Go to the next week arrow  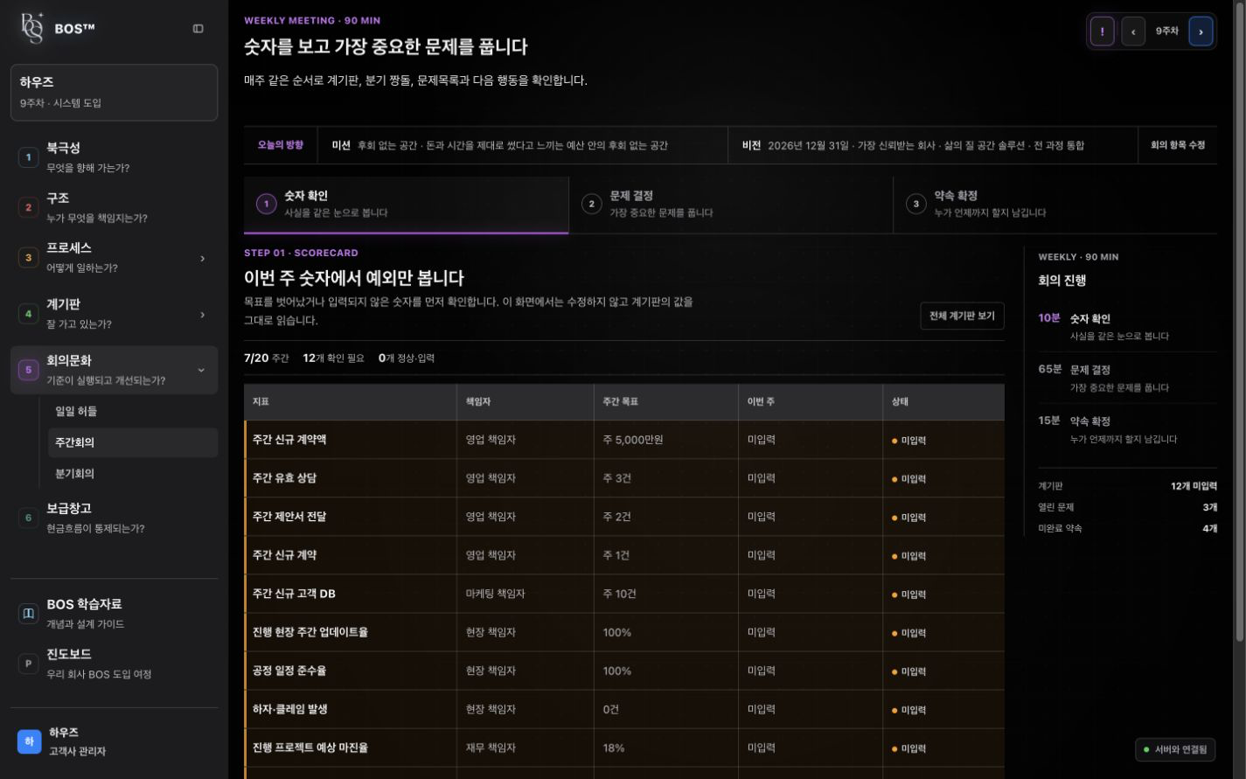pos(1201,31)
